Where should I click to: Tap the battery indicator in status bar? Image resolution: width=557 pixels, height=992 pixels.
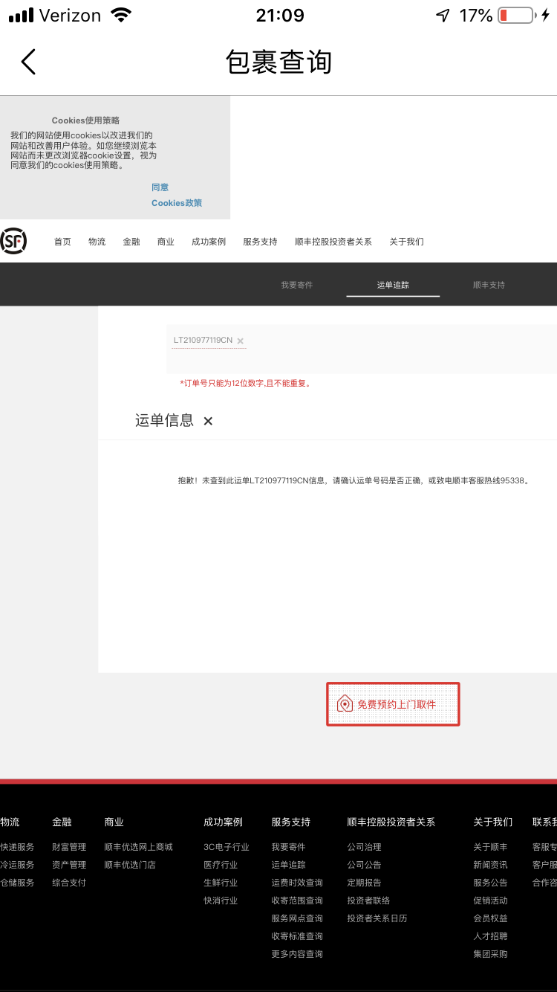tap(515, 15)
